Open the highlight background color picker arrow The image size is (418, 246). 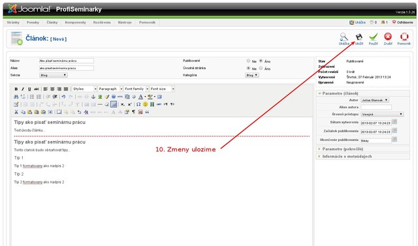155,97
